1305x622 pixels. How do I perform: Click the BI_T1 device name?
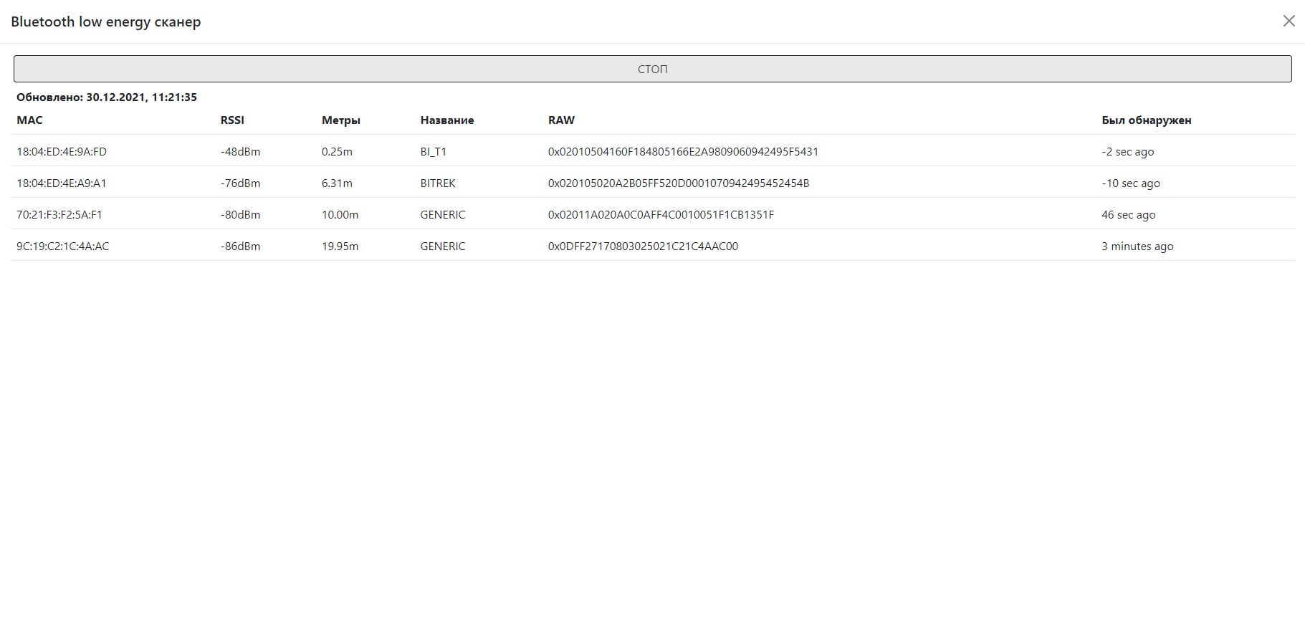pos(433,152)
